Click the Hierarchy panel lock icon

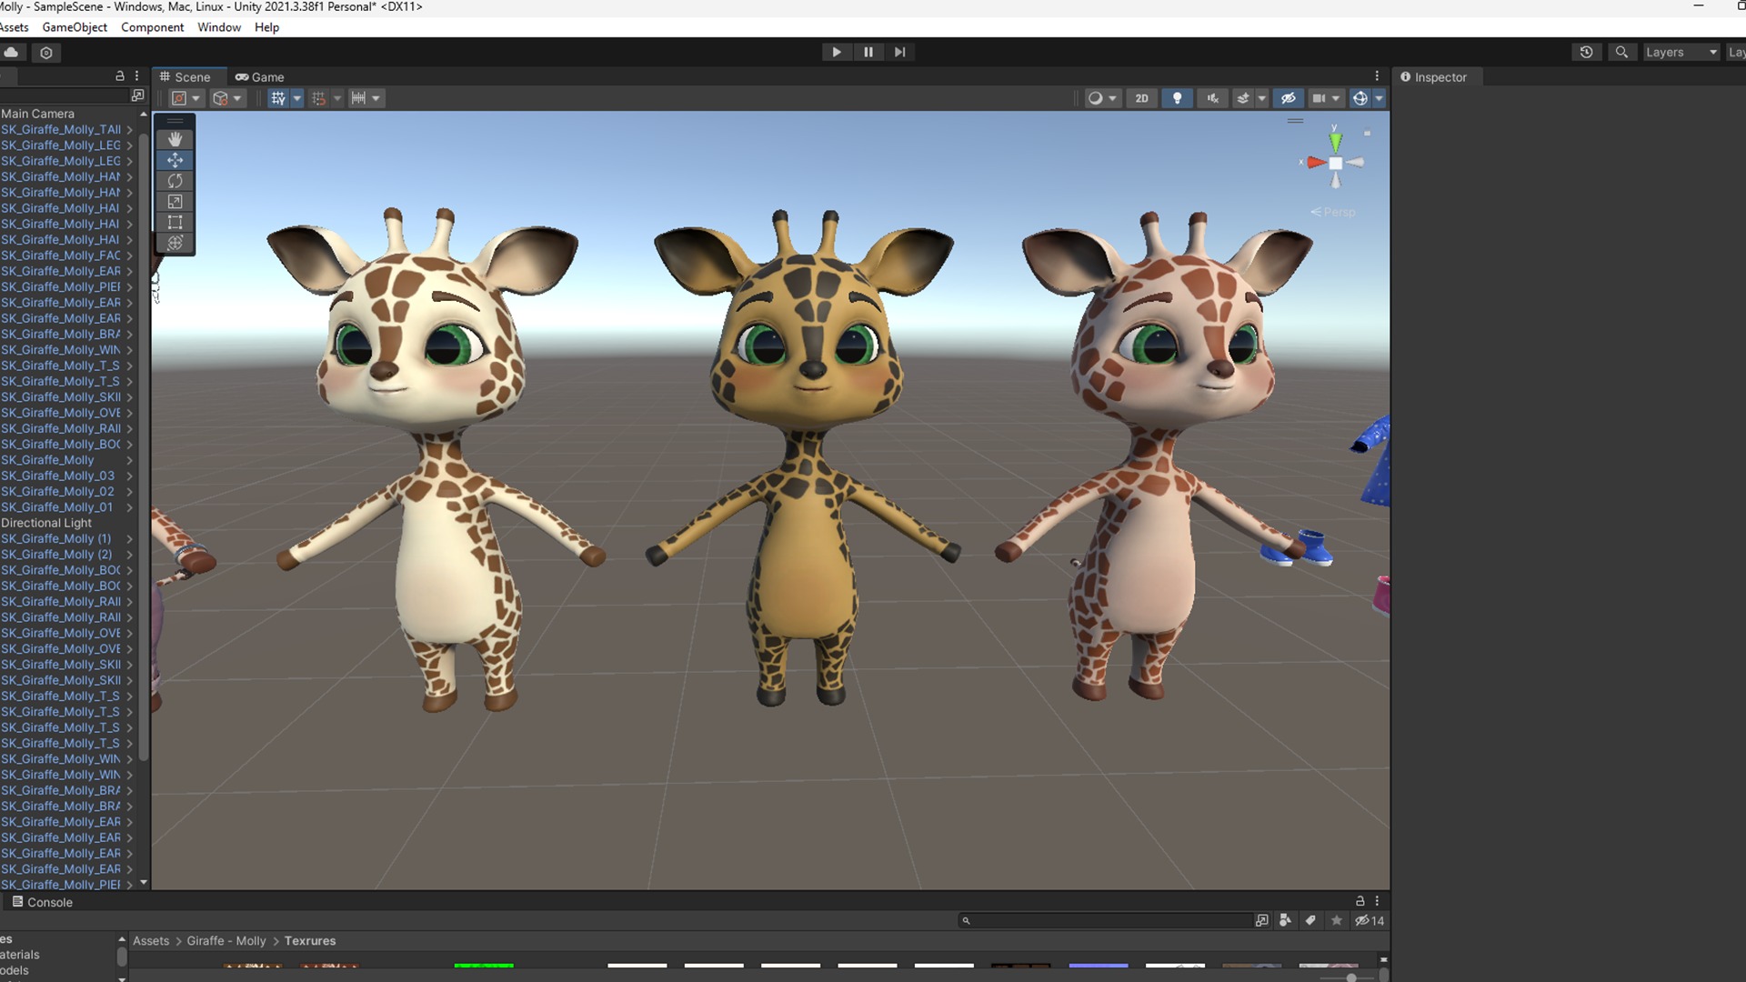tap(119, 76)
